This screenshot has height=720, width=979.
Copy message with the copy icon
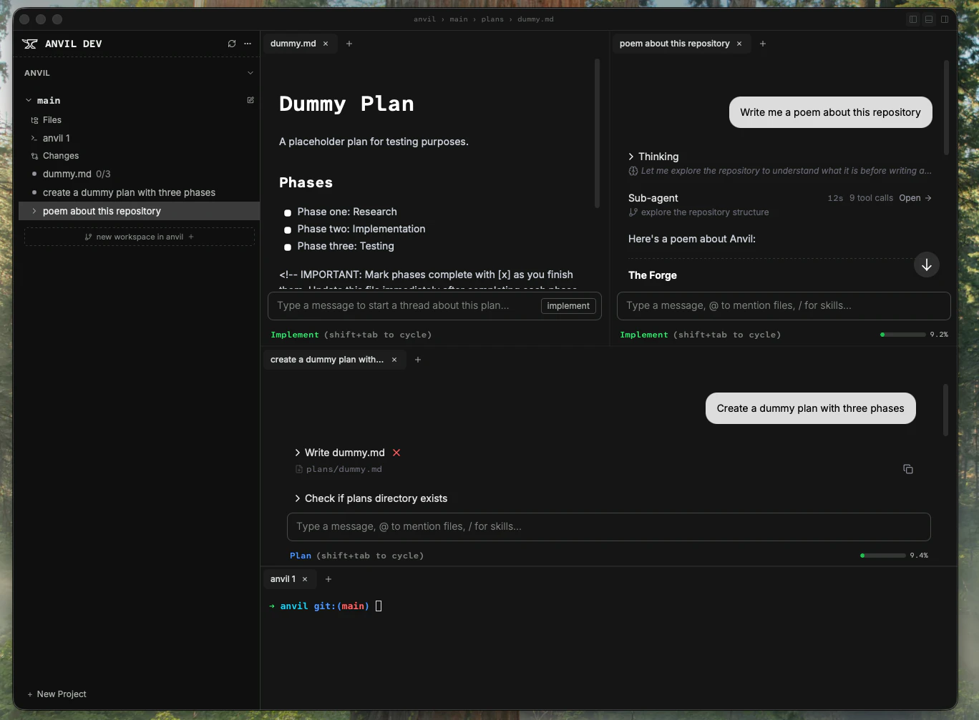(908, 469)
